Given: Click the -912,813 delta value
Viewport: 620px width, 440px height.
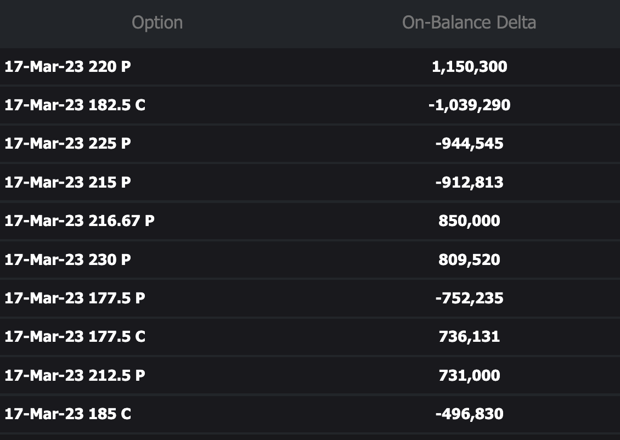Looking at the screenshot, I should pos(469,182).
